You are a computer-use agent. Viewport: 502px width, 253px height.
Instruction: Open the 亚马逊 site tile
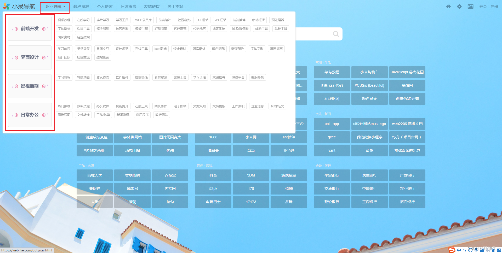(289, 150)
